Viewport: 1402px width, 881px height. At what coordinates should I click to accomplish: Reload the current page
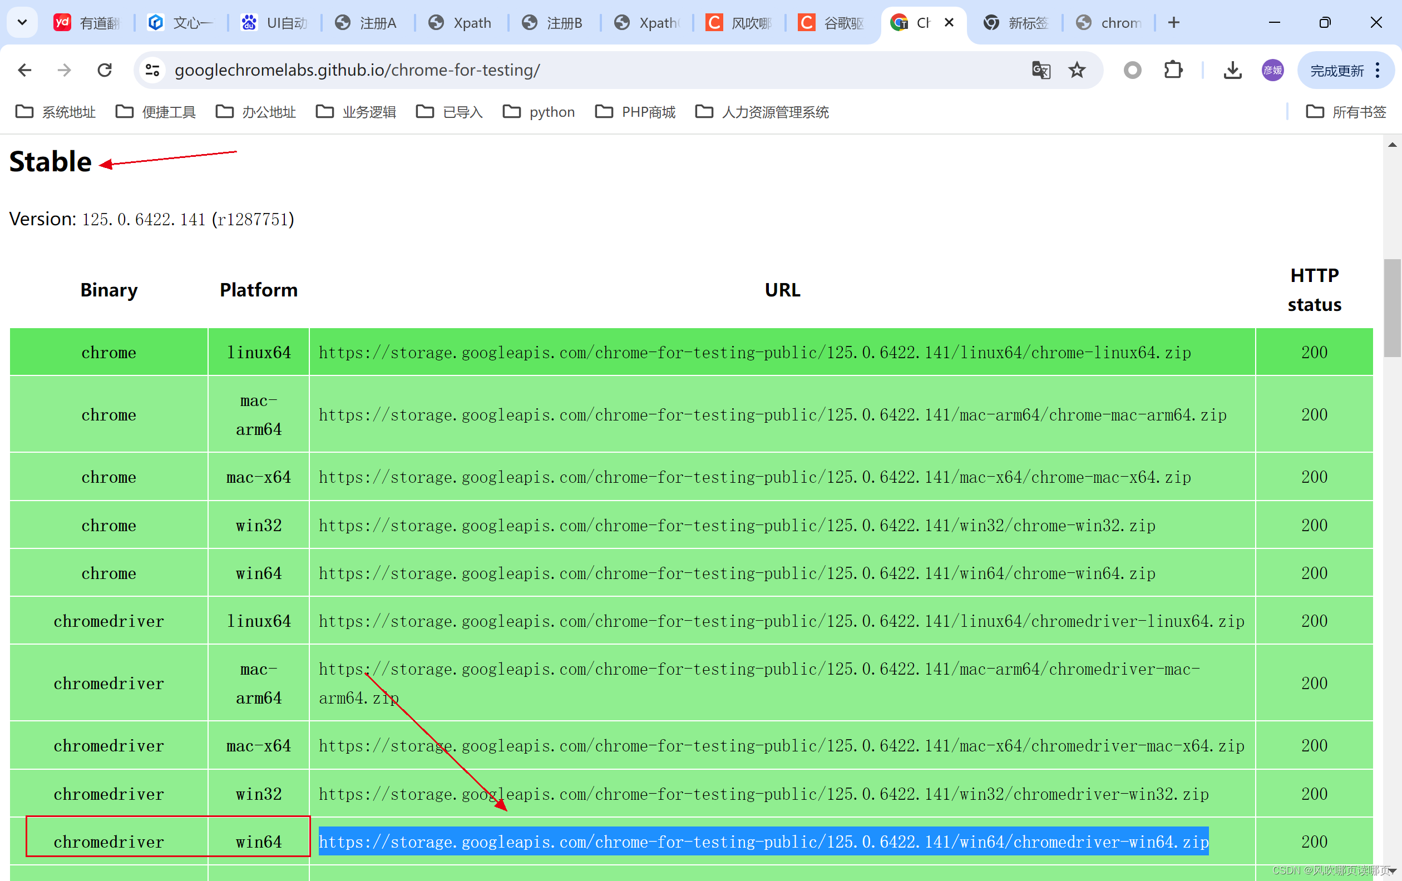[104, 71]
